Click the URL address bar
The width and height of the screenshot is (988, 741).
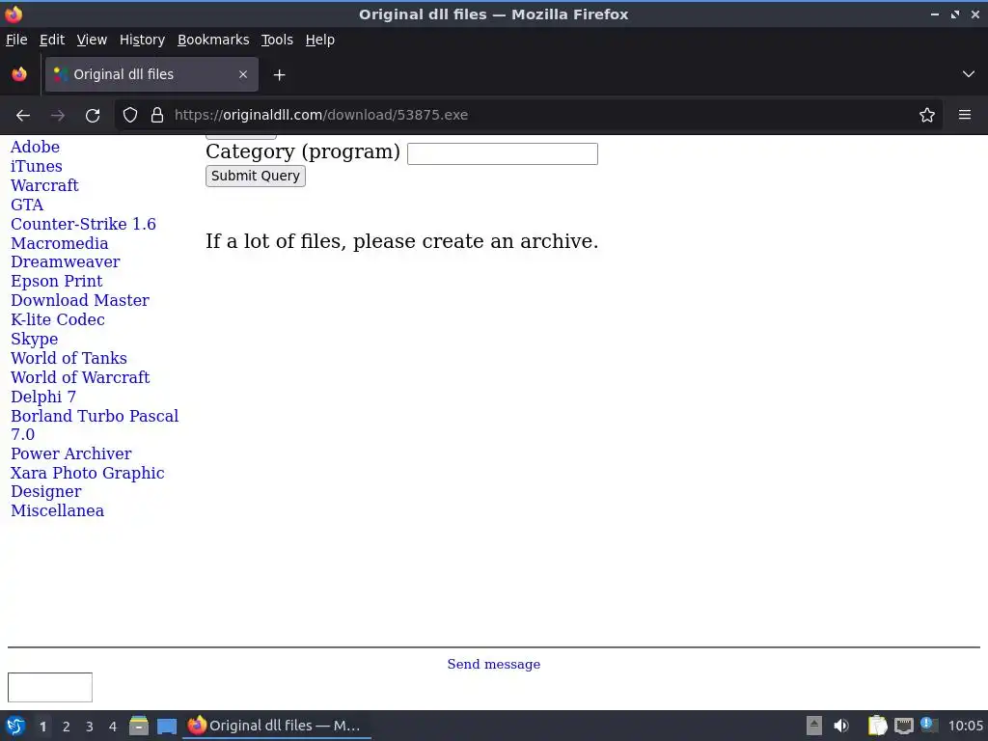pos(530,116)
